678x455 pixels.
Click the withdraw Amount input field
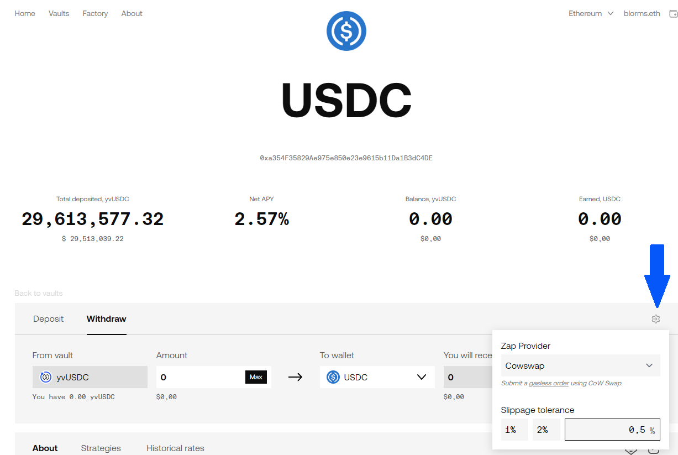200,378
